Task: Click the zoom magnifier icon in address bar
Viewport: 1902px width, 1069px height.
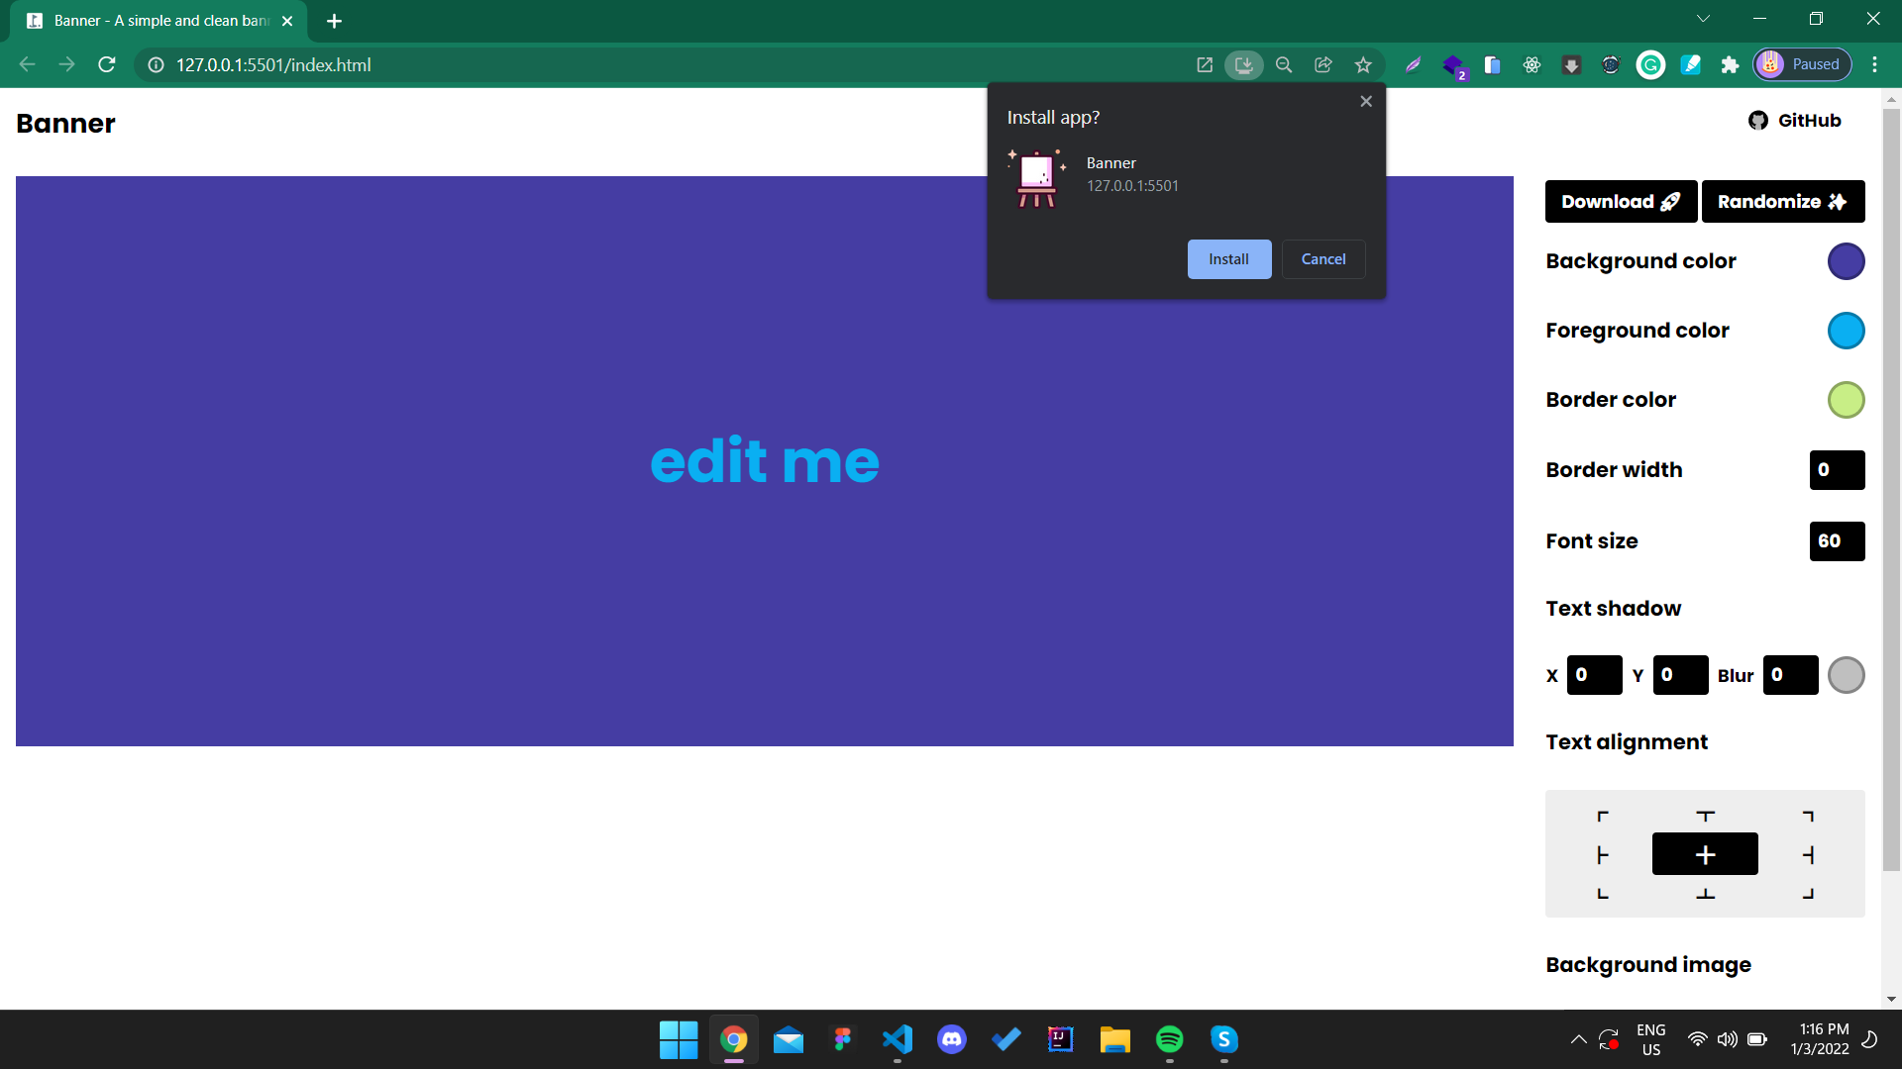Action: point(1284,65)
